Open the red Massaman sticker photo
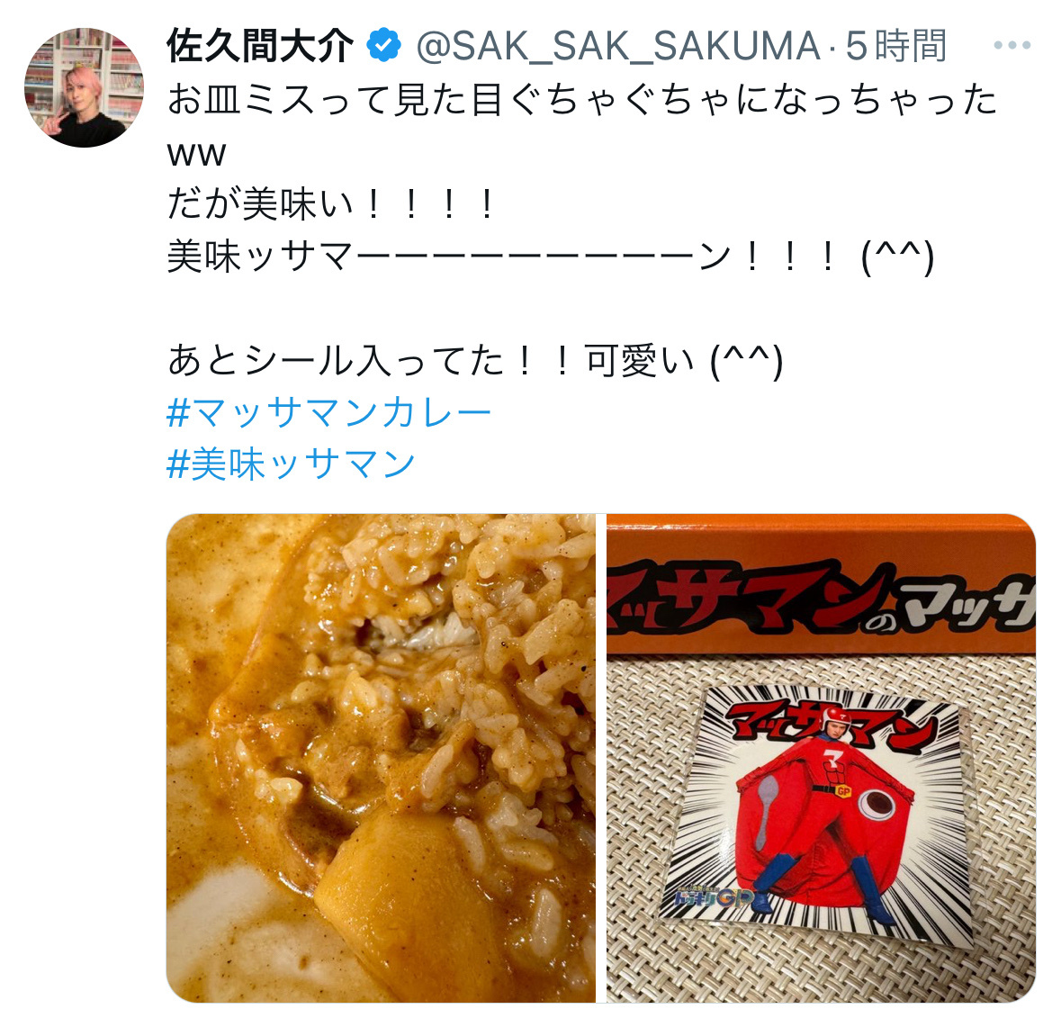This screenshot has height=1027, width=1061. [x=821, y=758]
